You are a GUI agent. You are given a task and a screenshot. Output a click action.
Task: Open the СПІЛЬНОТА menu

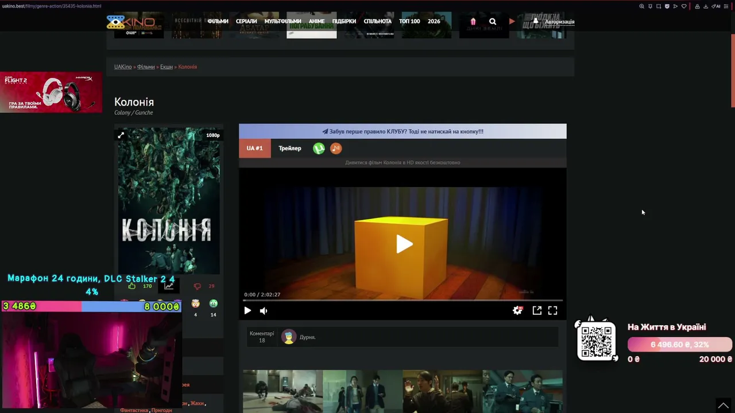pyautogui.click(x=377, y=22)
